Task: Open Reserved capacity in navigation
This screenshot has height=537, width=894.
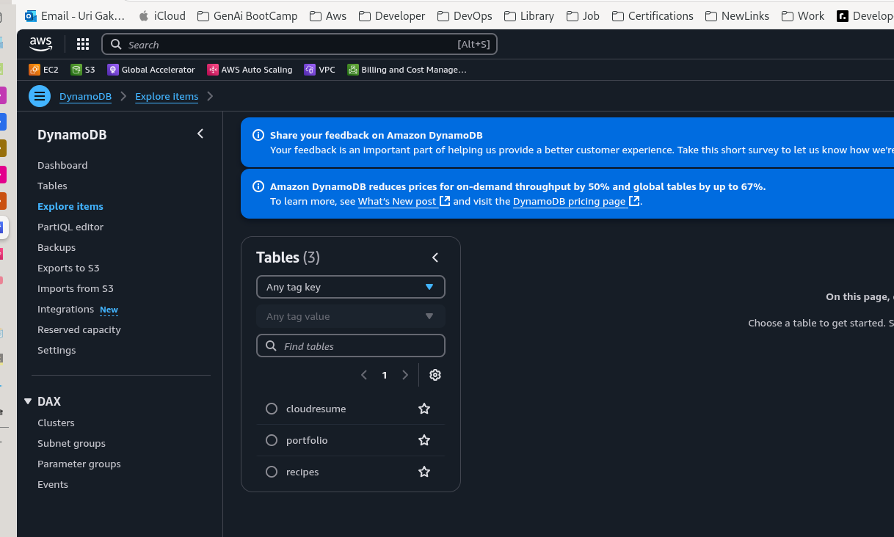Action: point(79,329)
